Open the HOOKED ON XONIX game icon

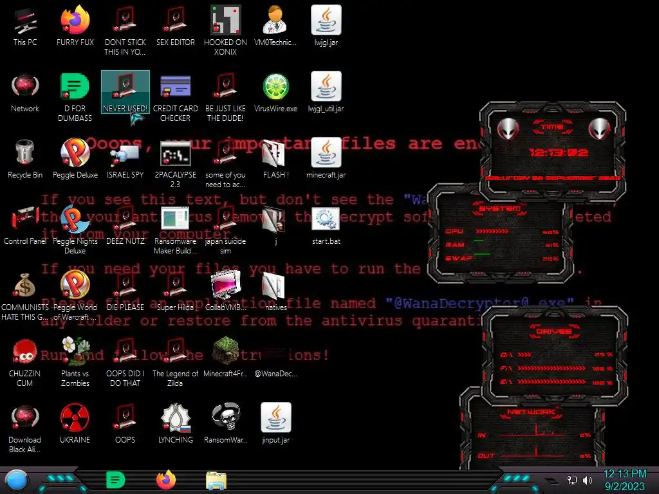[x=225, y=30]
